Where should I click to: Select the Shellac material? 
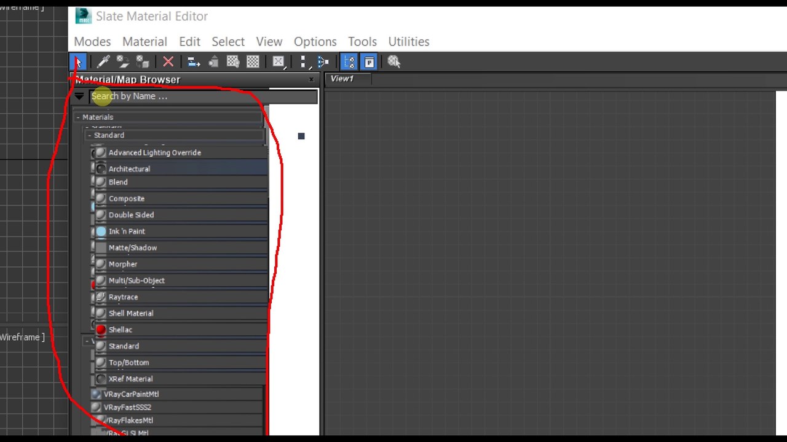point(180,330)
